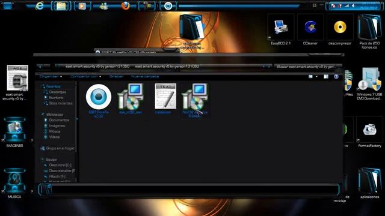Focus the Buscar eset smart security search box

click(308, 67)
